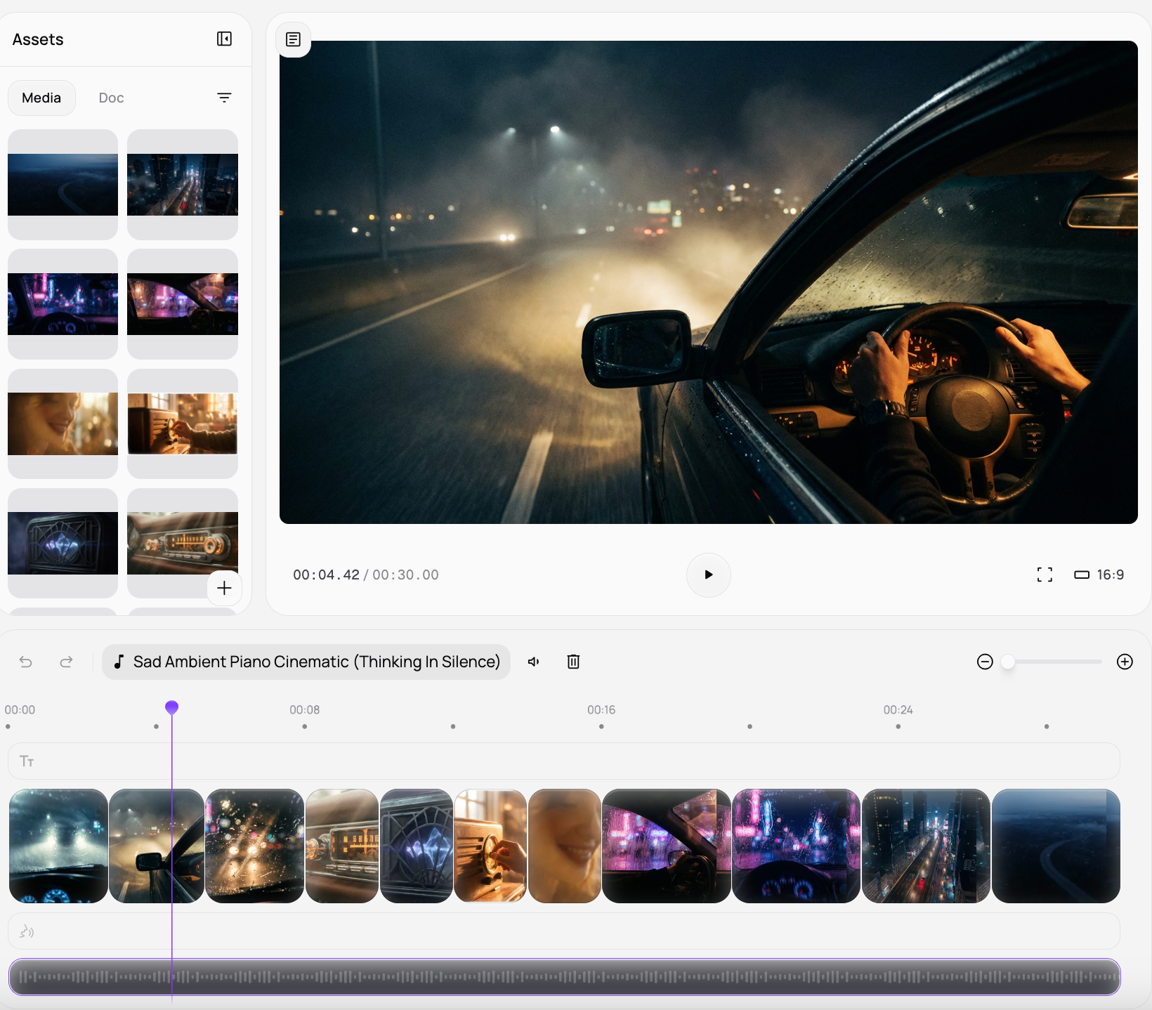
Task: Mute the audio track volume
Action: click(534, 662)
